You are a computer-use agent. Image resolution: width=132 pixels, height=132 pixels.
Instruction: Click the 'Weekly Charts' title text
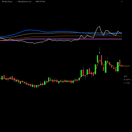[7, 2]
